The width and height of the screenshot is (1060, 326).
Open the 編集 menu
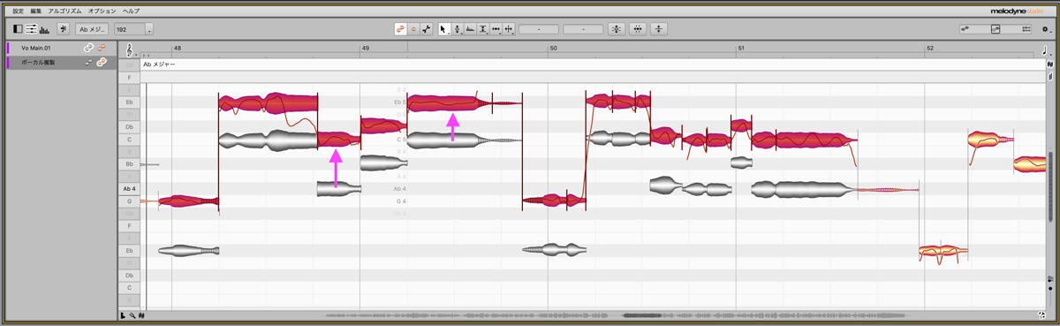[x=35, y=11]
